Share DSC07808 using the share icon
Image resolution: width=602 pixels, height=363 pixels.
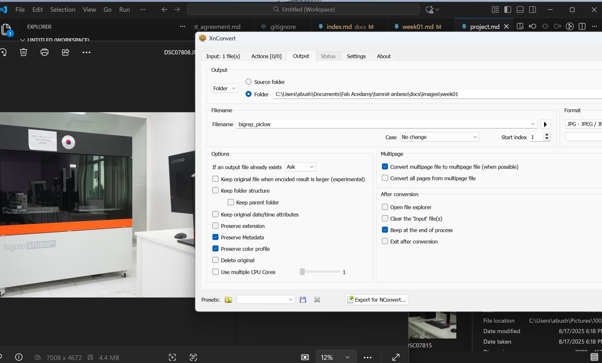tap(66, 52)
